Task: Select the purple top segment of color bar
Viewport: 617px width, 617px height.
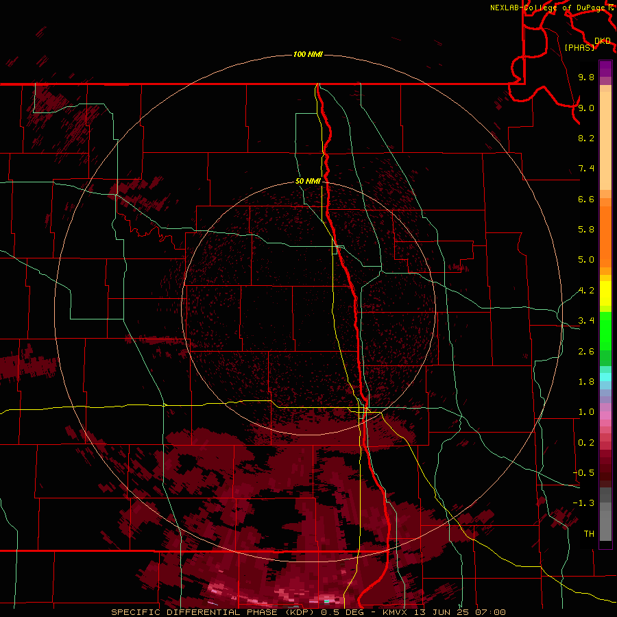Action: tap(605, 69)
